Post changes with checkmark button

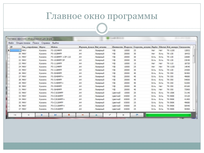click(x=110, y=115)
